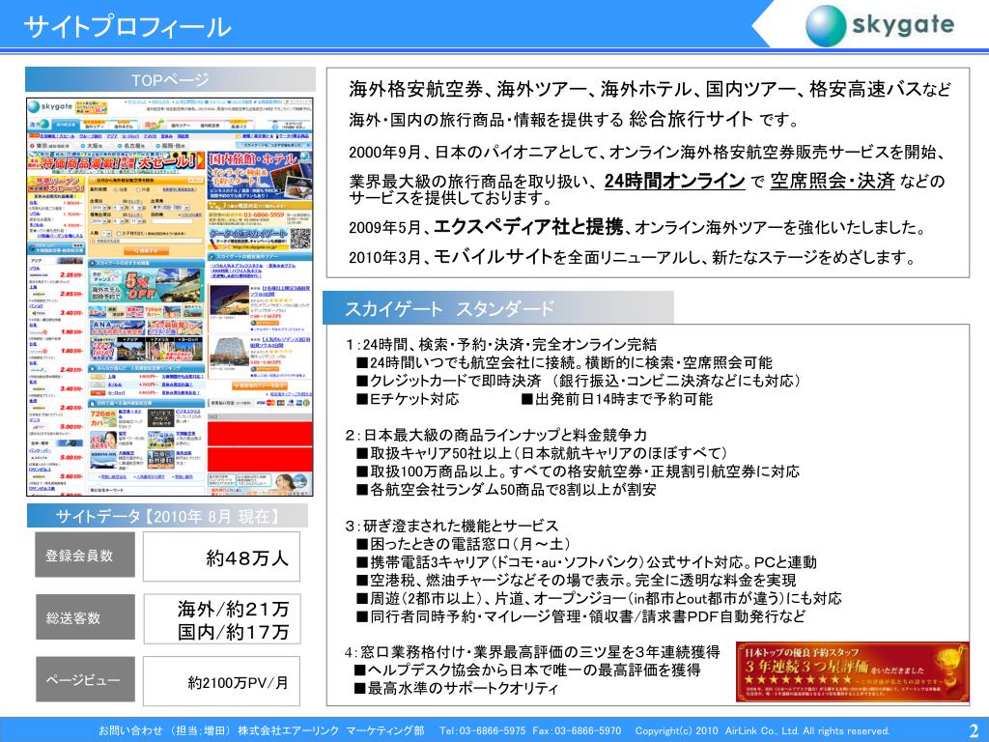Viewport: 989px width, 742px height.
Task: Click the 大セール sale banner in the thumbnail
Action: (116, 161)
